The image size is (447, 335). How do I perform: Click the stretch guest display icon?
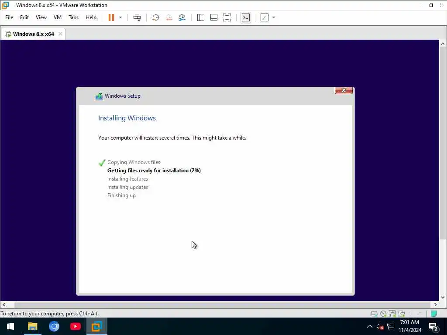(x=265, y=17)
